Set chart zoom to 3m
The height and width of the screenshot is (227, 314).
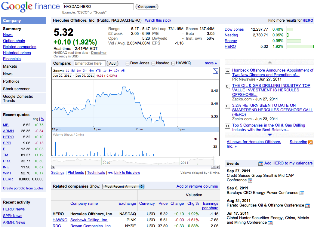(85, 71)
